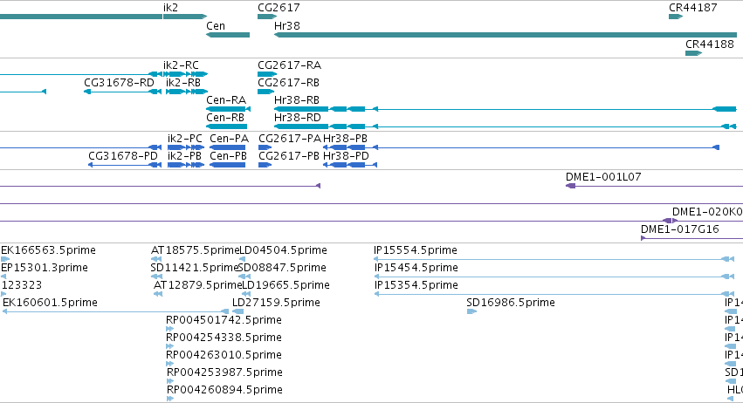Click the Cen-RA transcript feature

point(228,109)
